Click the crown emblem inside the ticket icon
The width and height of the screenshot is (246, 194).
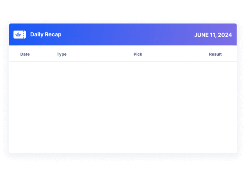tap(18, 34)
